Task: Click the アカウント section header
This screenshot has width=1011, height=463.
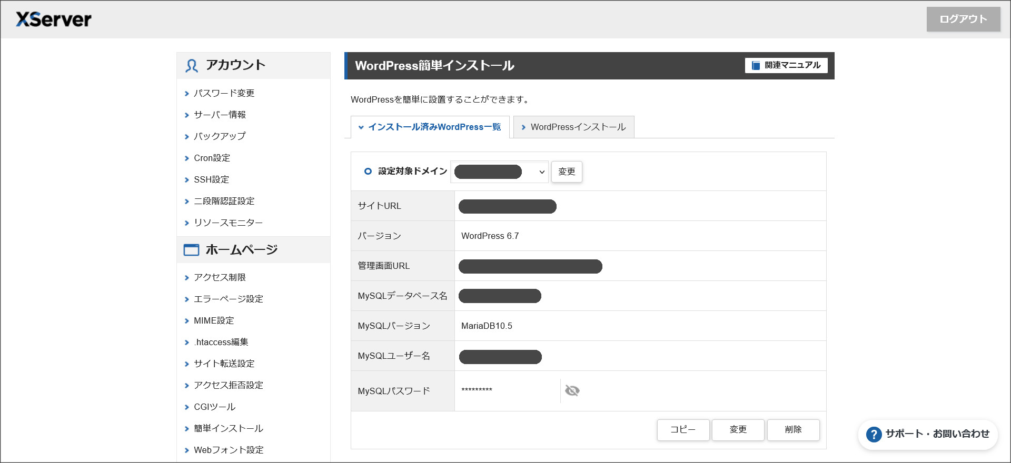Action: (x=253, y=65)
